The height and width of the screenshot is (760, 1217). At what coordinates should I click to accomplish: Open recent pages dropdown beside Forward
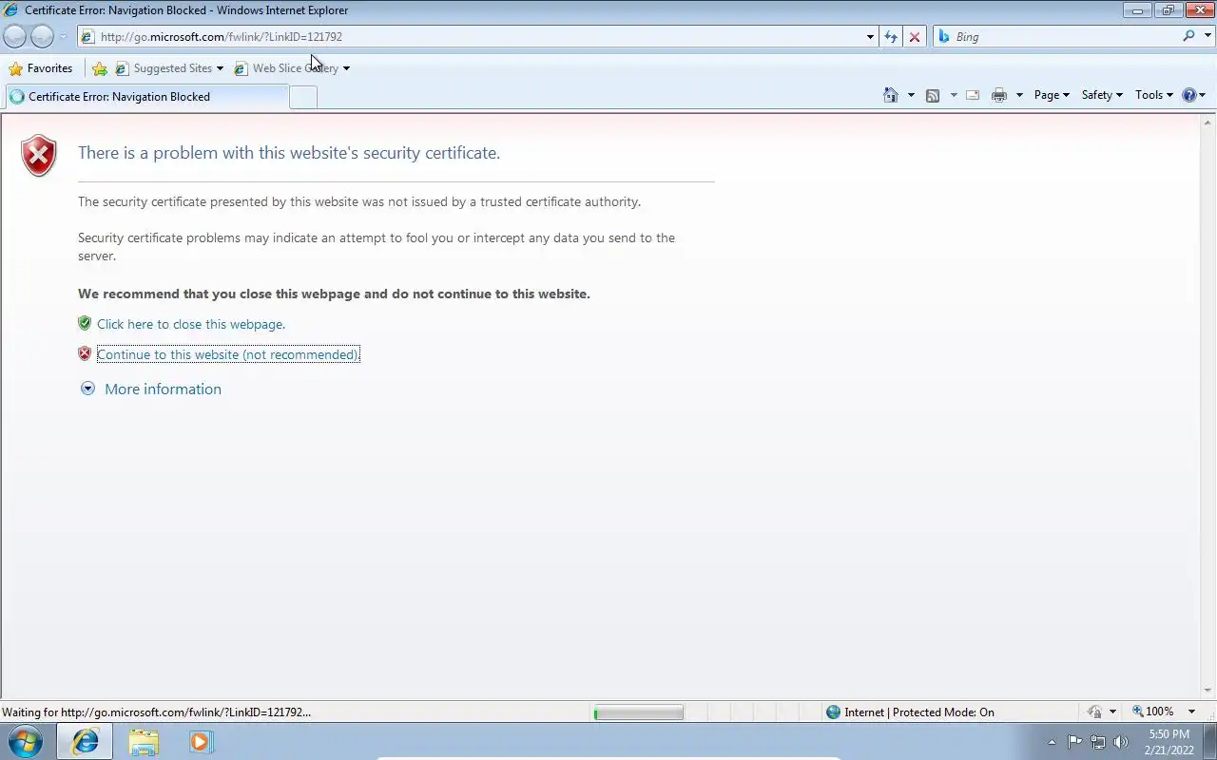[63, 37]
